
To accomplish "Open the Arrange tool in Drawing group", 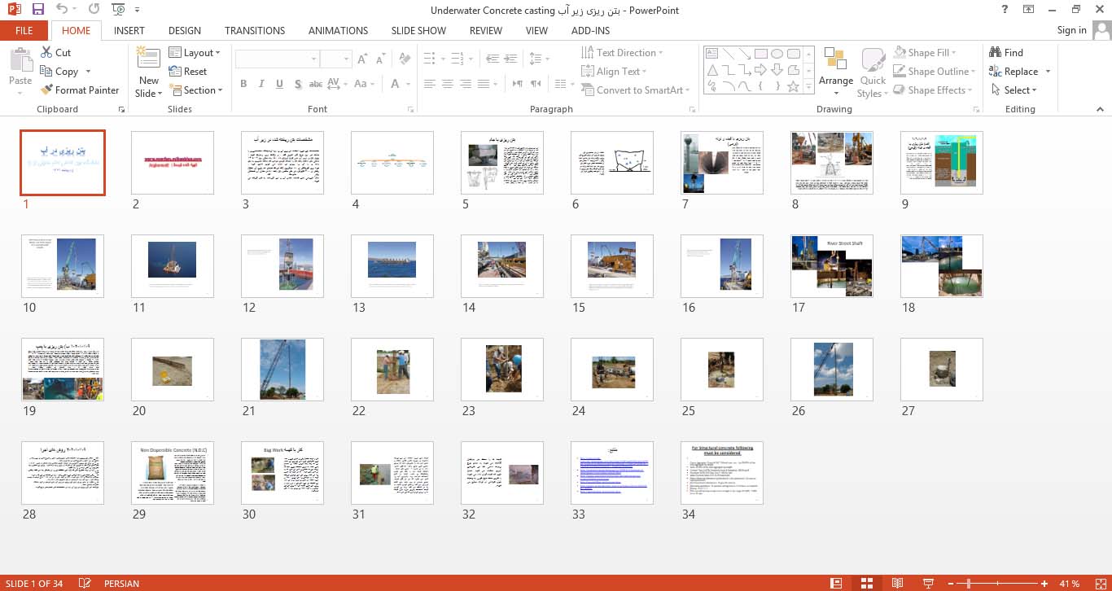I will pos(835,65).
